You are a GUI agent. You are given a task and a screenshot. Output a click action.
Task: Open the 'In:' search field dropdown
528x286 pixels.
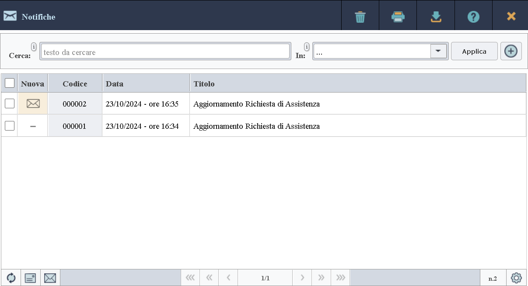point(438,51)
